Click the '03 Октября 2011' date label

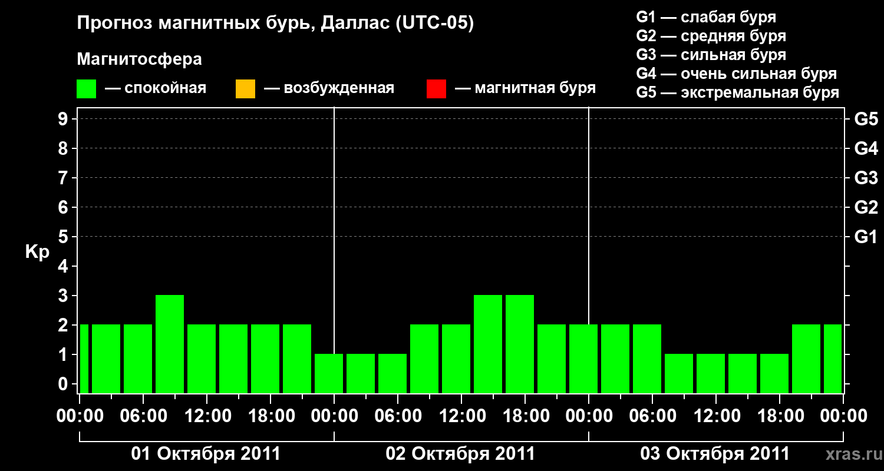point(715,454)
